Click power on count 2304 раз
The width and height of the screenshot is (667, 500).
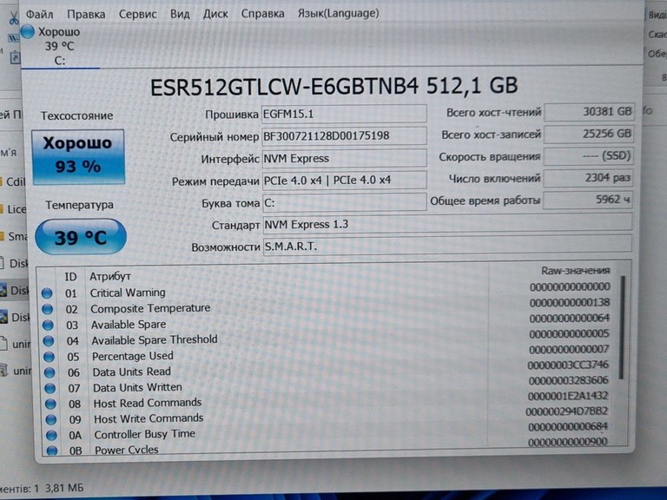coord(588,178)
